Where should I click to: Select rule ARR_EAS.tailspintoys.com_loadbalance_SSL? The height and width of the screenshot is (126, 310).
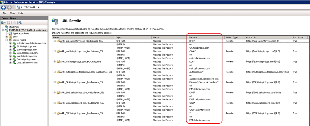(82, 82)
